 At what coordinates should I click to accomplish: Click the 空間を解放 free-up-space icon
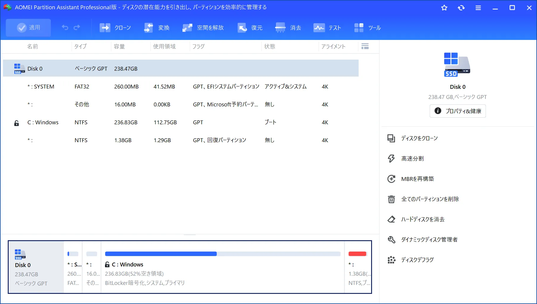click(x=187, y=28)
